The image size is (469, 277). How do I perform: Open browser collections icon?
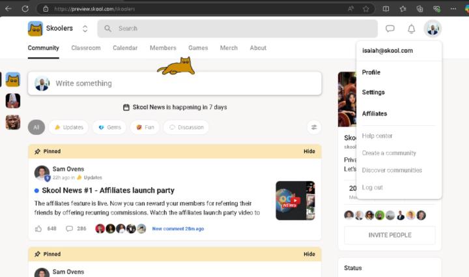pos(419,8)
